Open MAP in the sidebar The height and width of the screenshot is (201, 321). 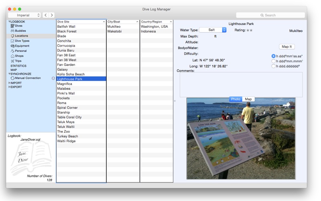[14, 70]
